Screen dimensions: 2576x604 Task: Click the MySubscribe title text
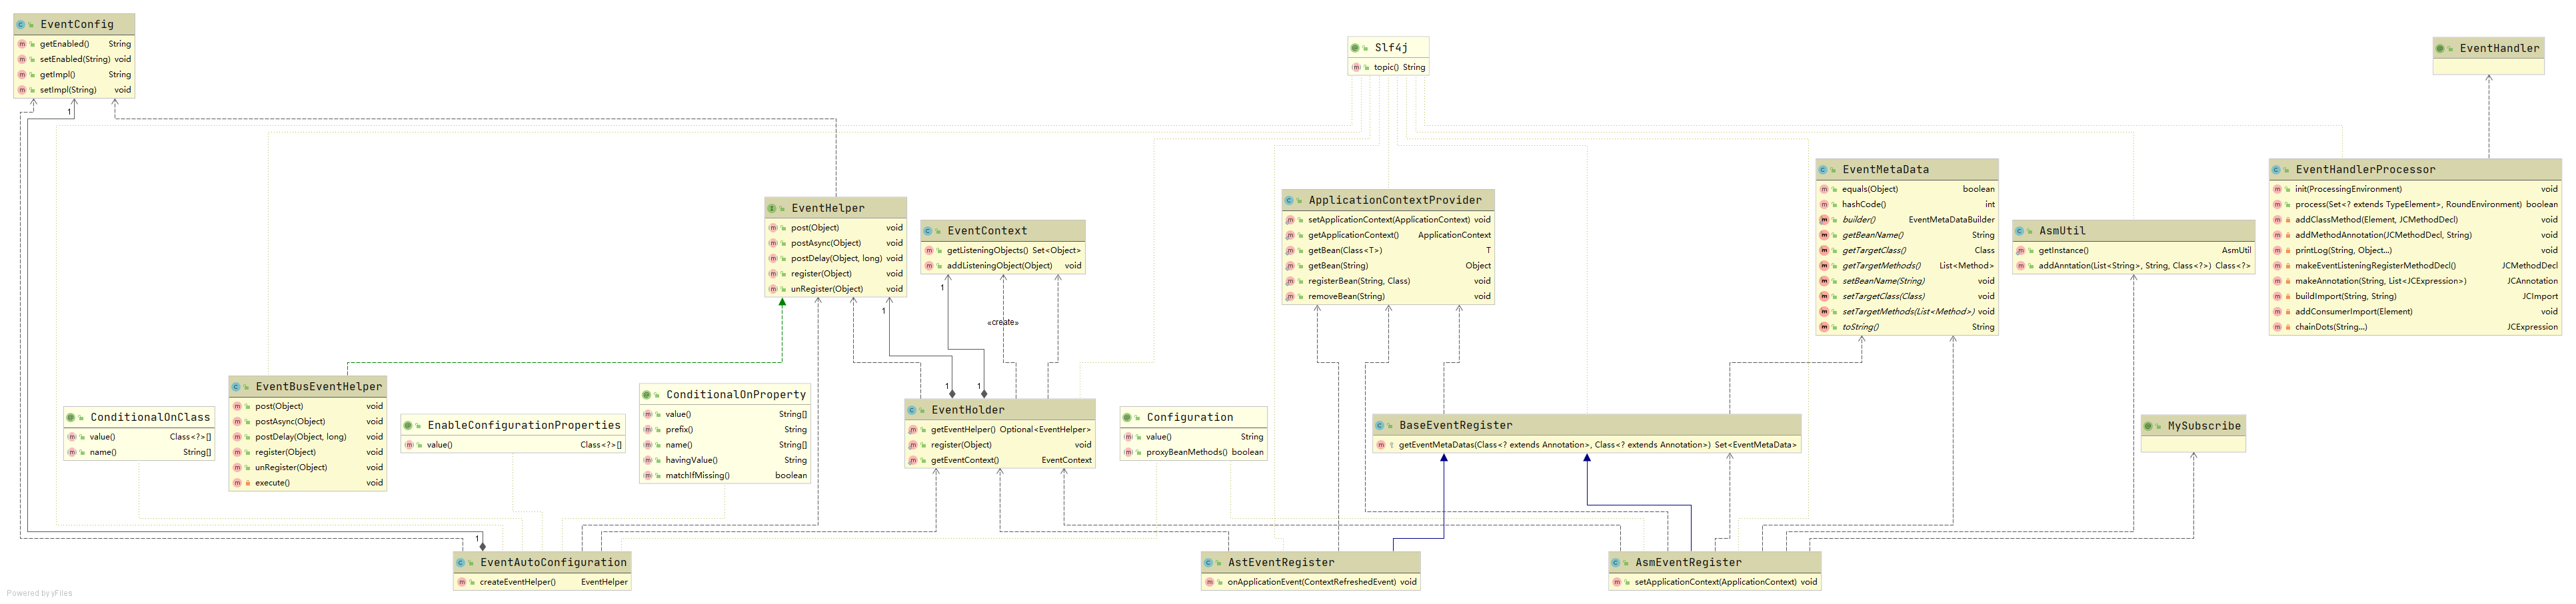coord(2204,426)
